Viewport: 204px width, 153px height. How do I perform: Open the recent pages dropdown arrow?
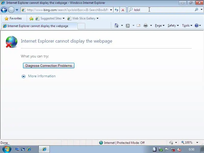pyautogui.click(x=17, y=10)
